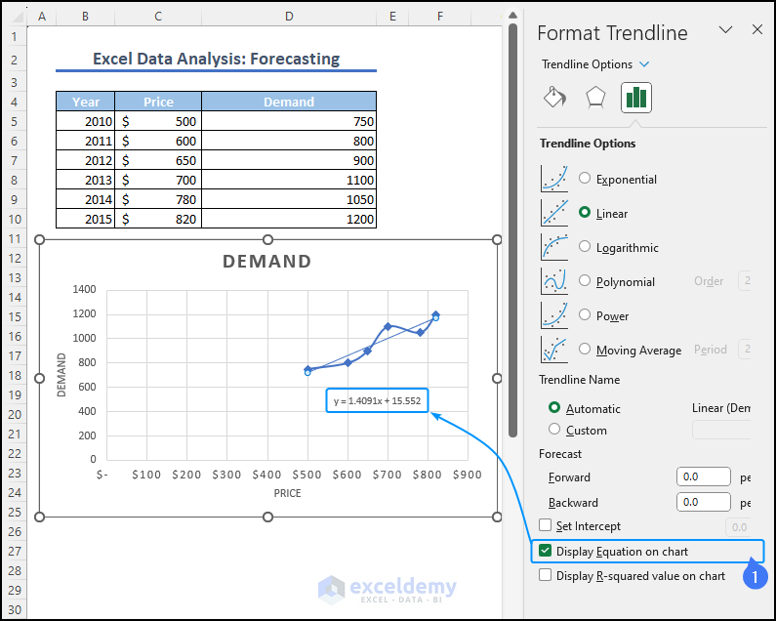This screenshot has height=621, width=776.
Task: Click the vertical scrollbar thumb of the sheet
Action: (512, 230)
